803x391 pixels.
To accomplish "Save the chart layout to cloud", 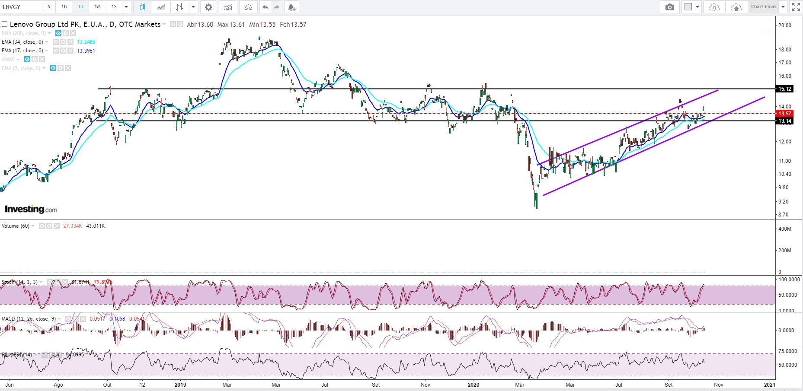I will coord(736,7).
